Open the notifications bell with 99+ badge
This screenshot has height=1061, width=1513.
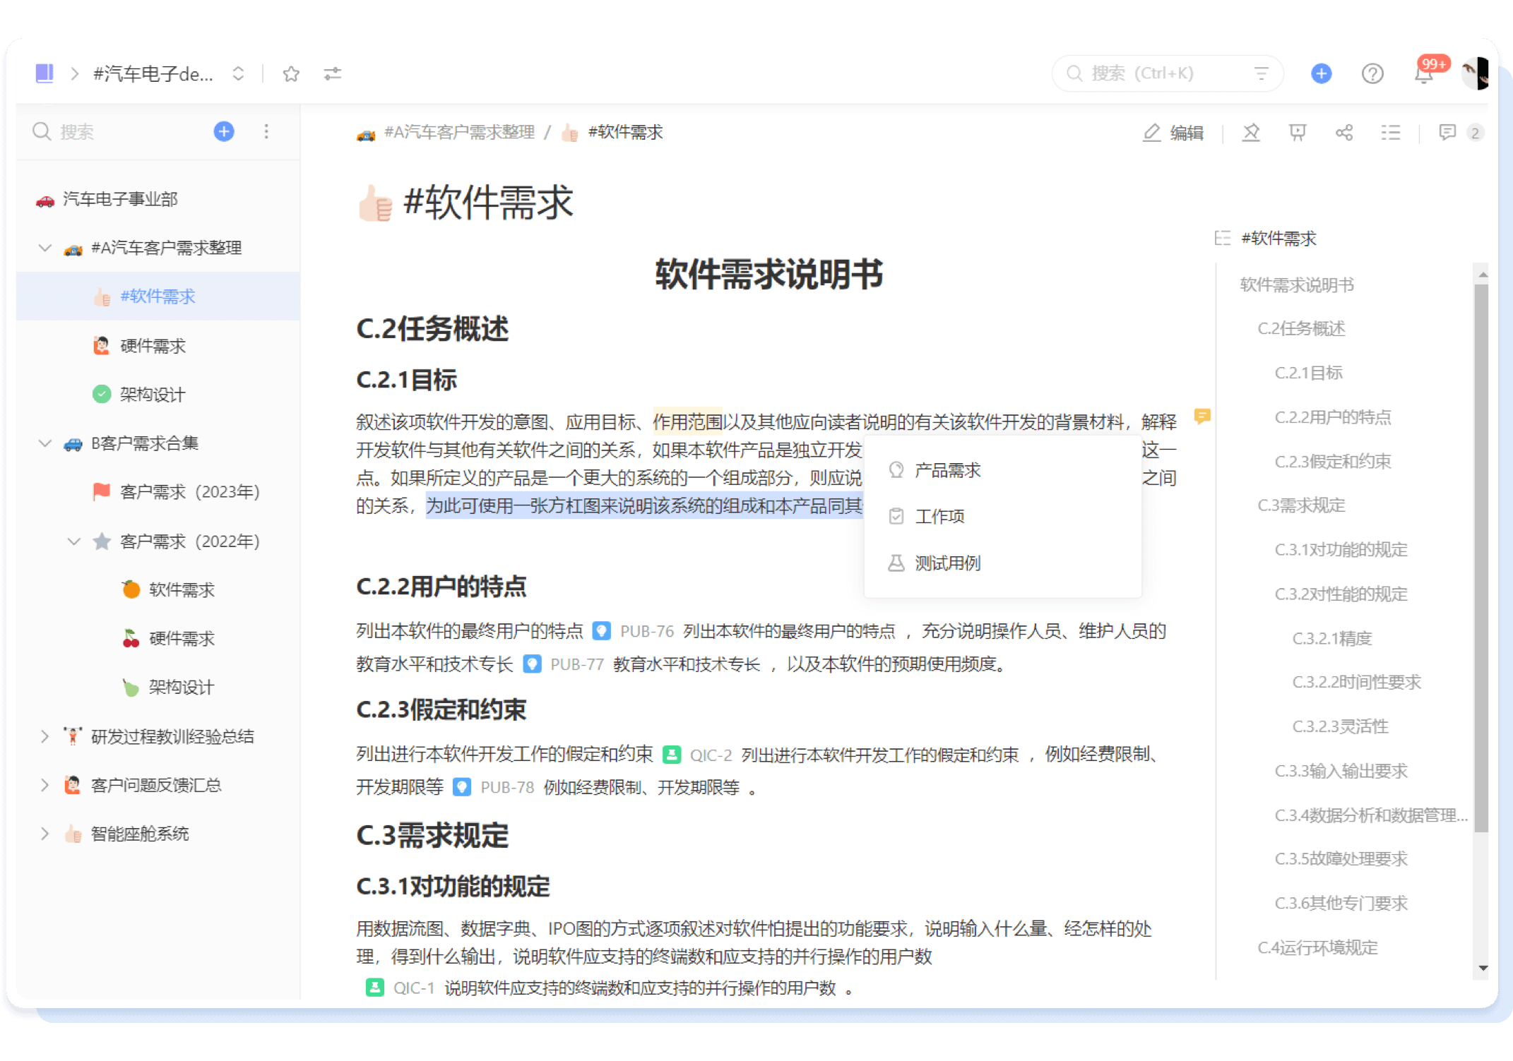point(1424,73)
